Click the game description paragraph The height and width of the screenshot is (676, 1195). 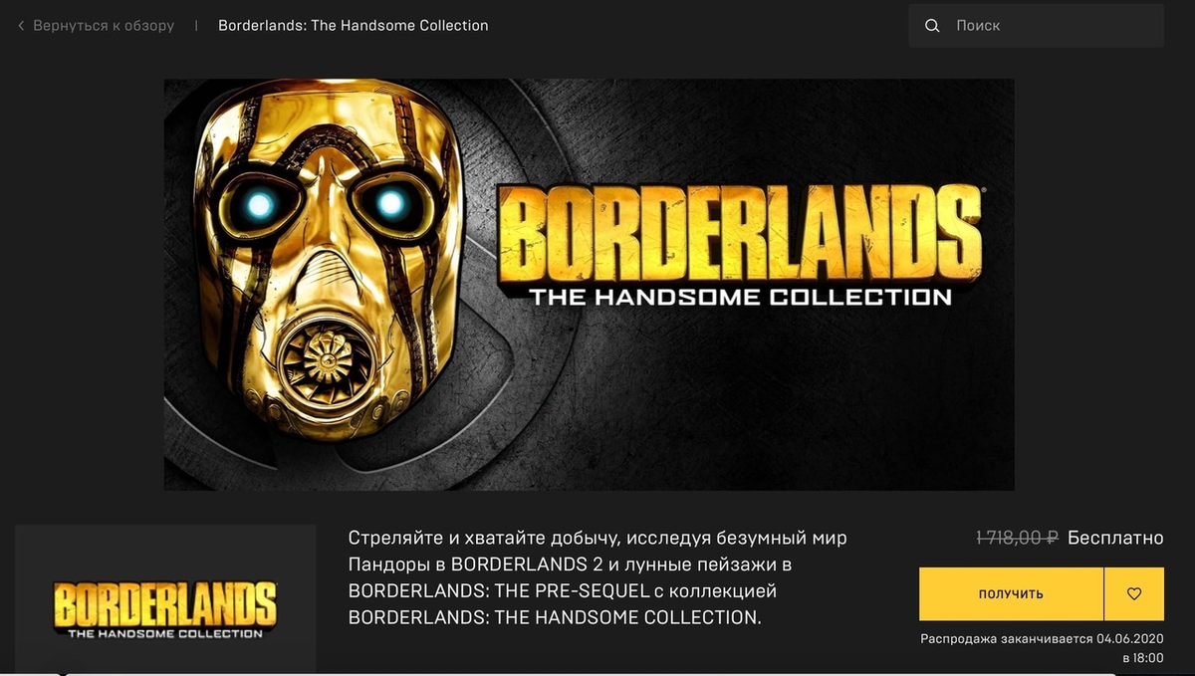coord(597,577)
